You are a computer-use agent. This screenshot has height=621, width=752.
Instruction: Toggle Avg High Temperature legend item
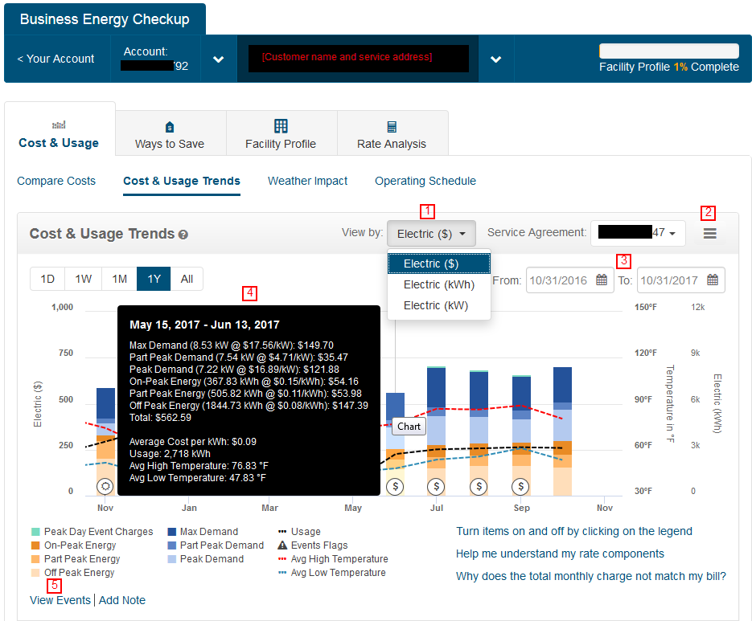coord(339,559)
